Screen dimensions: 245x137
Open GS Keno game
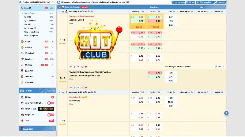pos(37,97)
